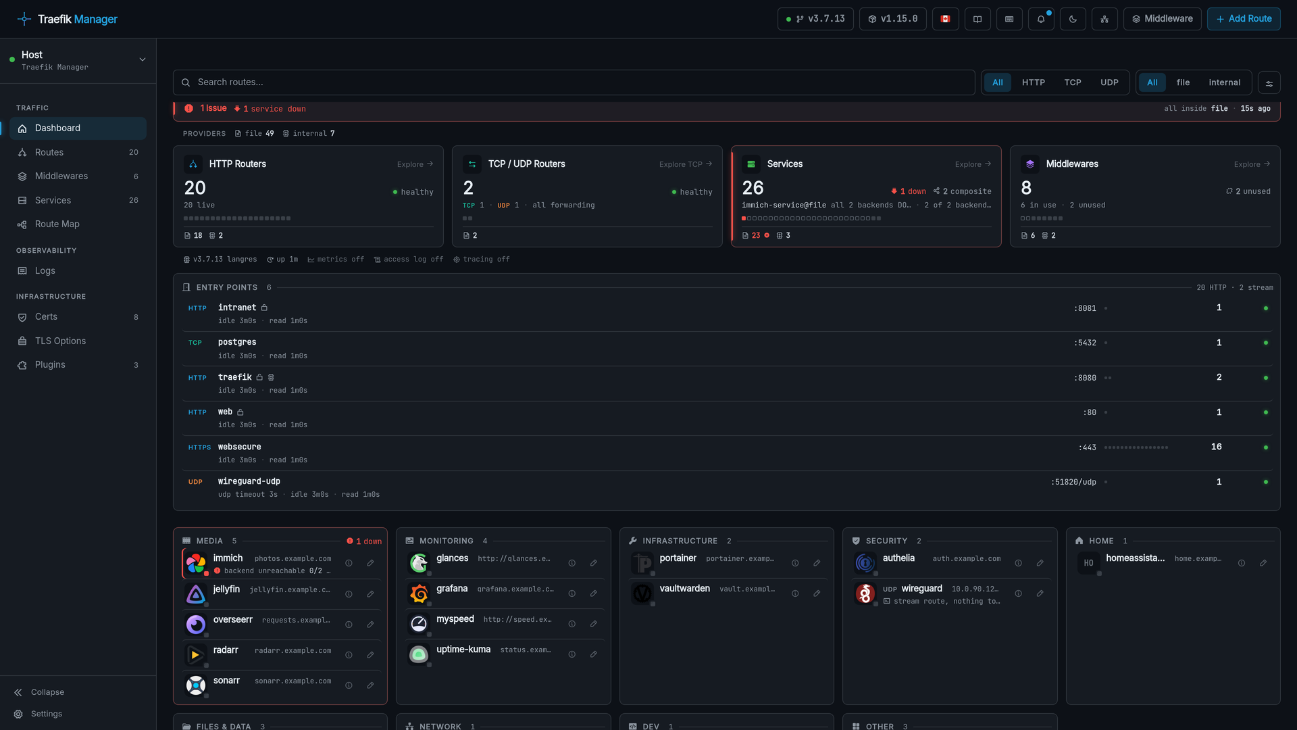Click the Traefik Manager logo

click(x=68, y=19)
